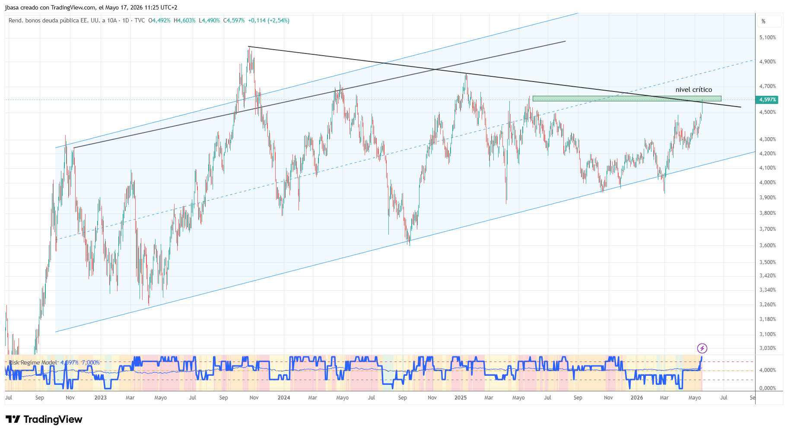
Task: Open the % price scale unit box
Action: point(769,21)
